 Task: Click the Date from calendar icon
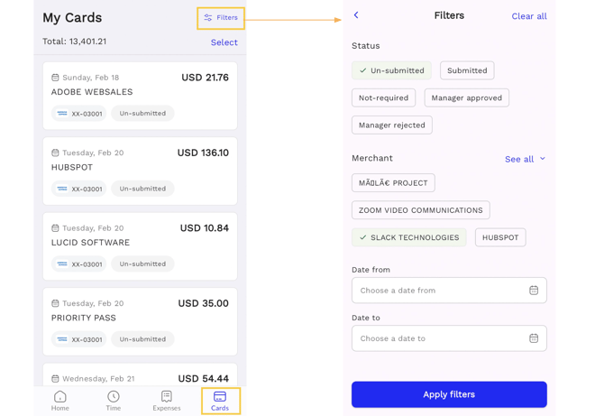click(534, 291)
